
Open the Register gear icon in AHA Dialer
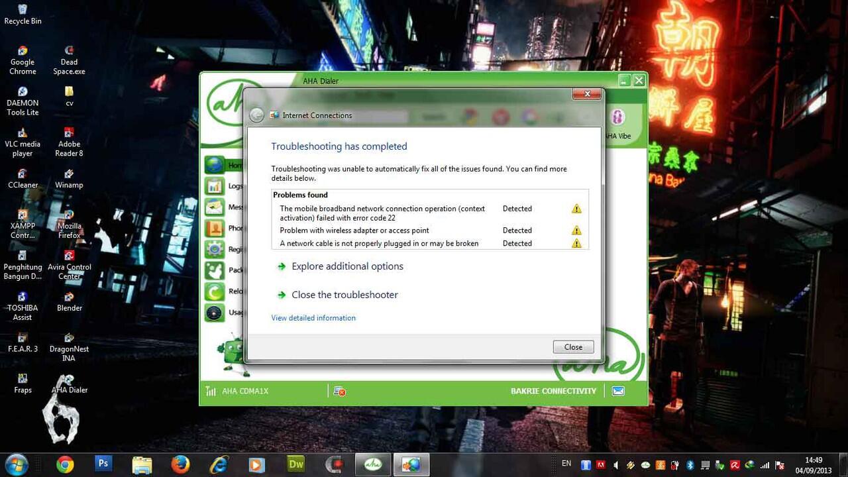[215, 250]
